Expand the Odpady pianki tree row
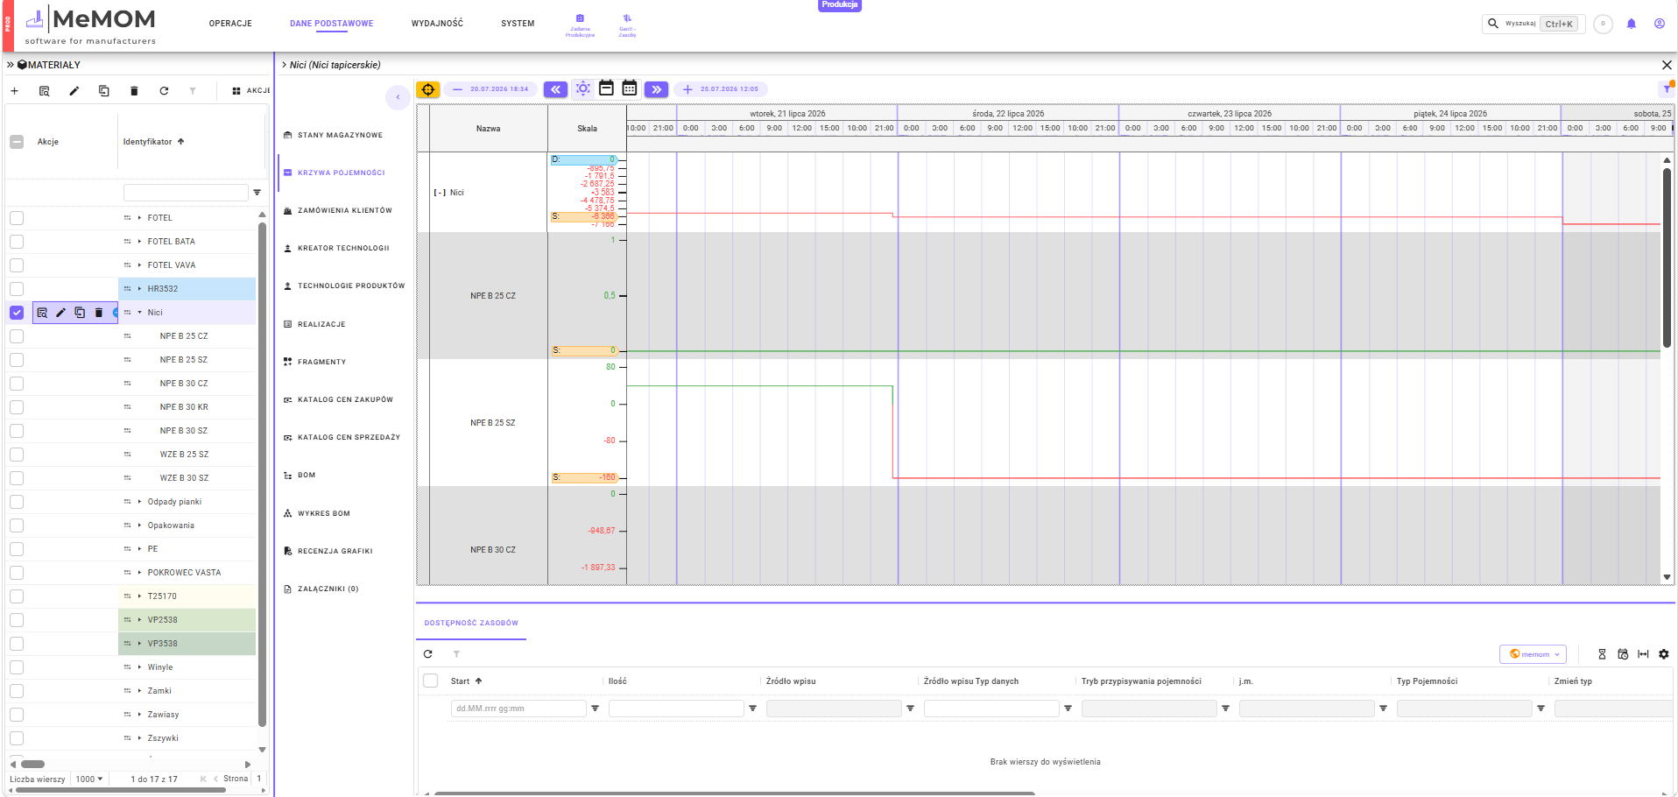Screen dimensions: 1678x797 (139, 502)
